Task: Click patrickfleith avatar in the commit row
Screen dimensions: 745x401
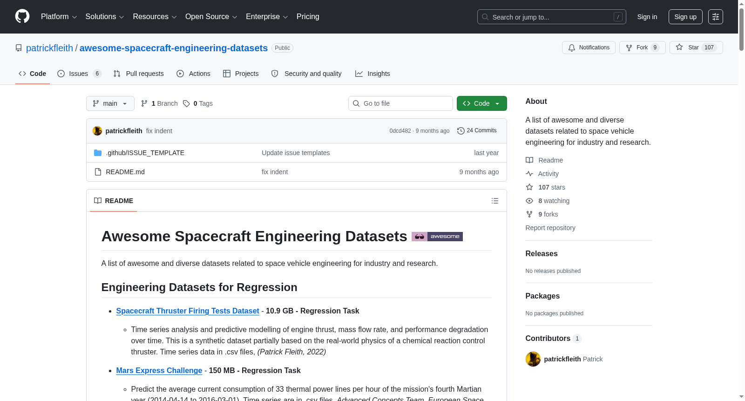Action: [97, 131]
